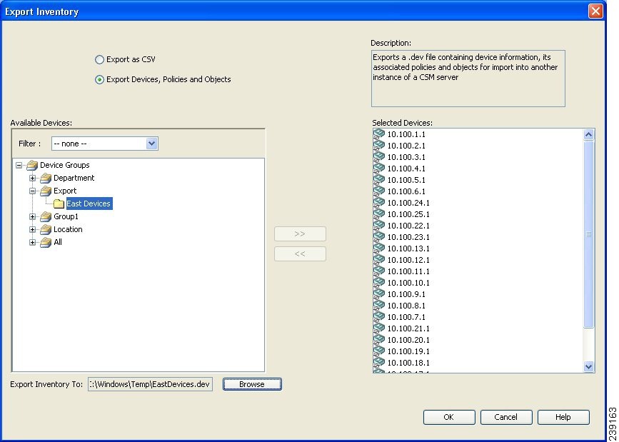Expand the Location group

(x=32, y=229)
